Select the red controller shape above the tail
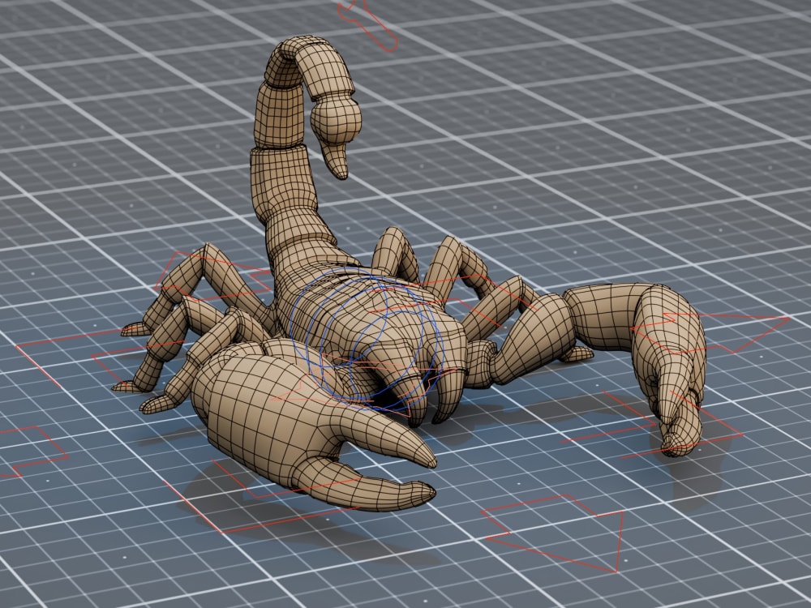Image resolution: width=811 pixels, height=608 pixels. coord(368,25)
